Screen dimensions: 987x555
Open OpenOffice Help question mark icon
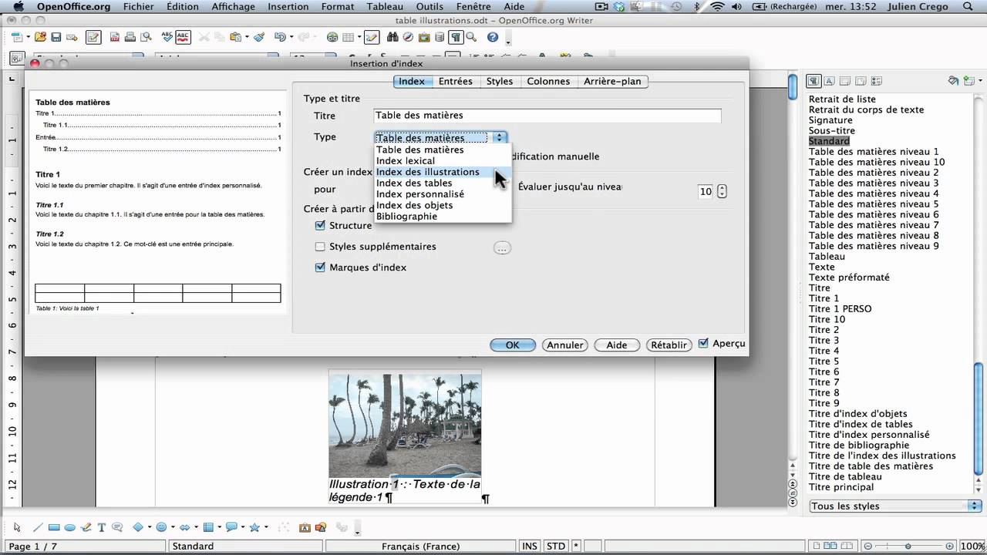(493, 36)
